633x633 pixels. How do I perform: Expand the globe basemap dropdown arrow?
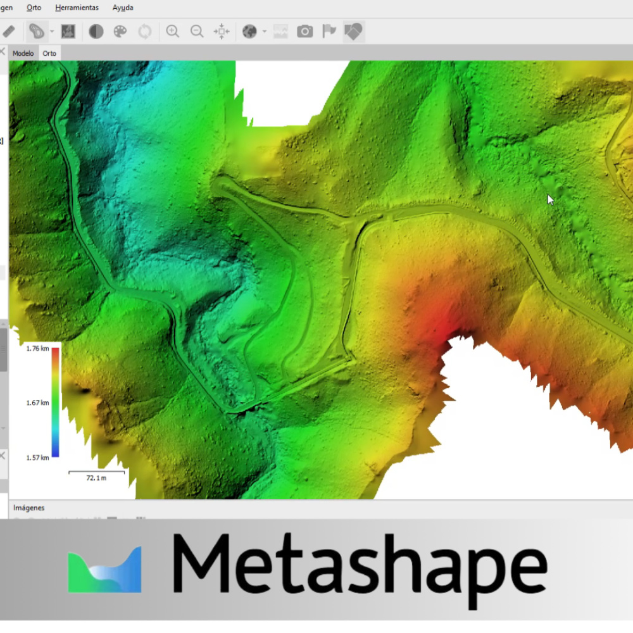[265, 32]
